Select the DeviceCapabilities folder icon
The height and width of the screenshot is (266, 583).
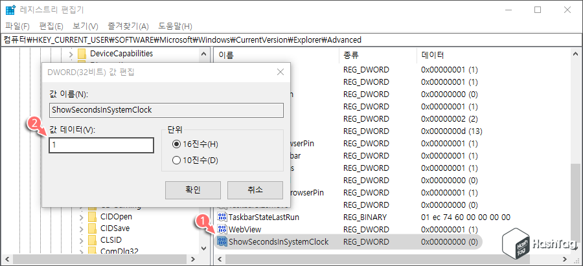[x=82, y=54]
